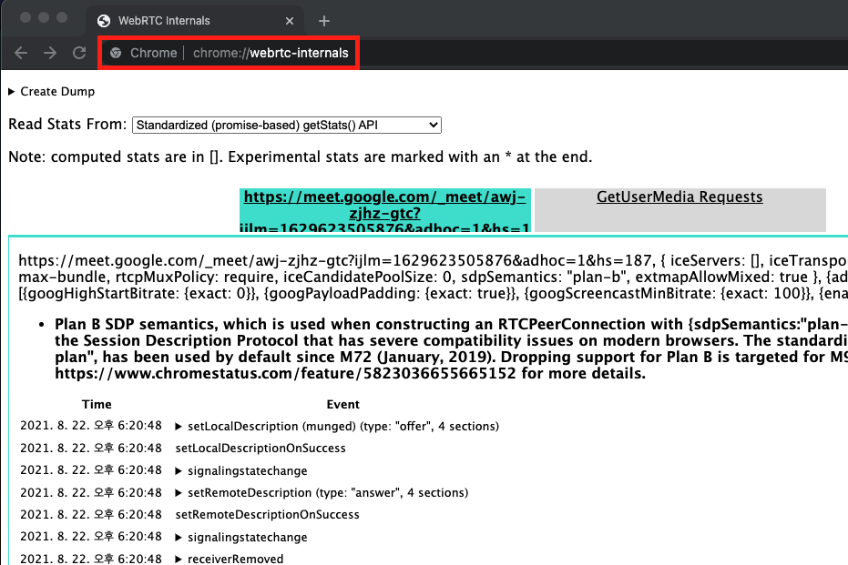Expand the Create Dump section

coord(52,92)
